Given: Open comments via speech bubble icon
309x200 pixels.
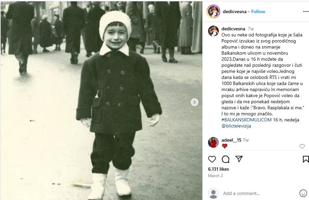Looking at the screenshot, I should click(226, 159).
